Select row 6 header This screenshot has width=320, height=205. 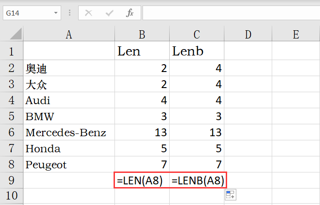point(11,132)
